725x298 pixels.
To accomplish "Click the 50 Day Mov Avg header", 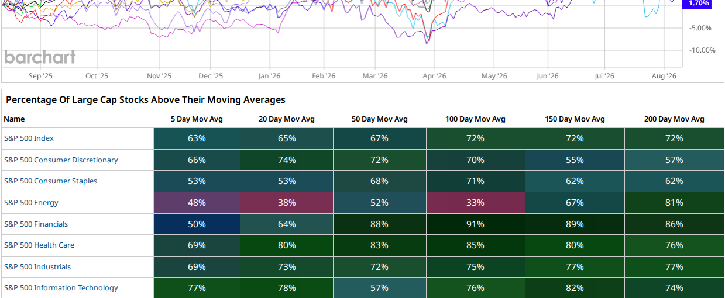I will coord(379,119).
